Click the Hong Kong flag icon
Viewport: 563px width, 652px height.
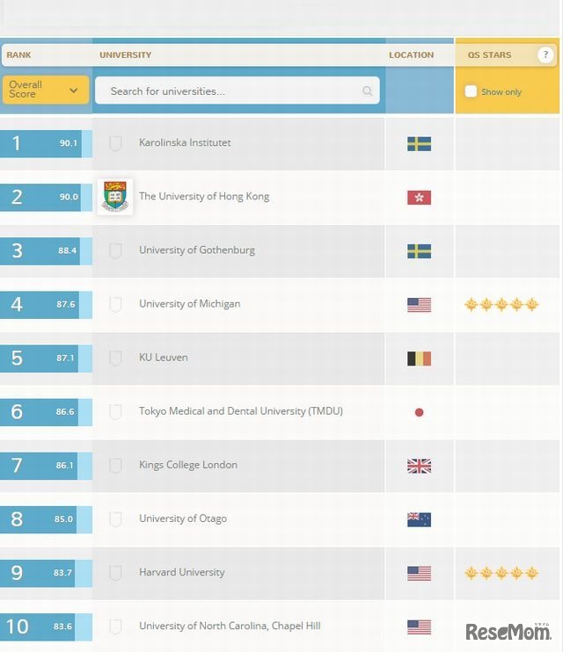[x=419, y=197]
